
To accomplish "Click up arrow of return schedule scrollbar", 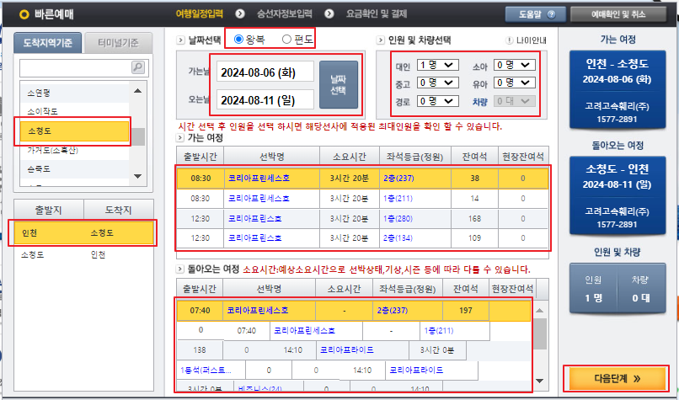I will pyautogui.click(x=539, y=311).
